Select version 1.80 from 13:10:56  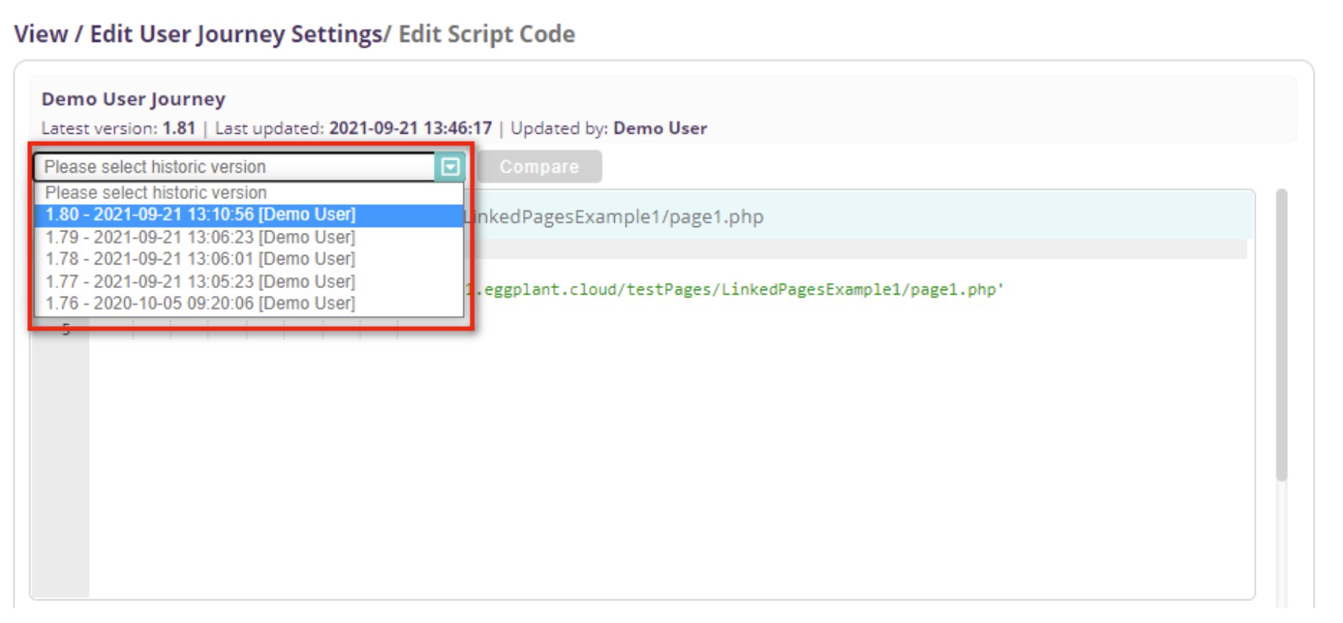click(x=200, y=215)
